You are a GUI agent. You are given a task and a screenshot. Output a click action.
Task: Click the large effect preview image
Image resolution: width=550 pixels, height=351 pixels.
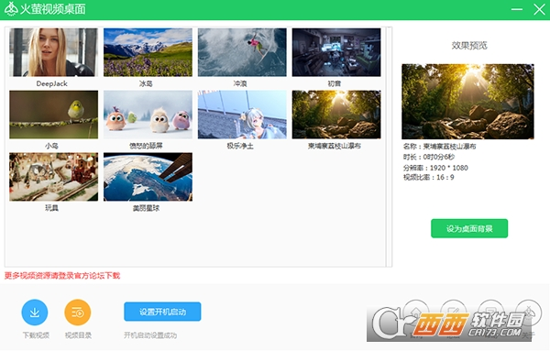pos(467,102)
